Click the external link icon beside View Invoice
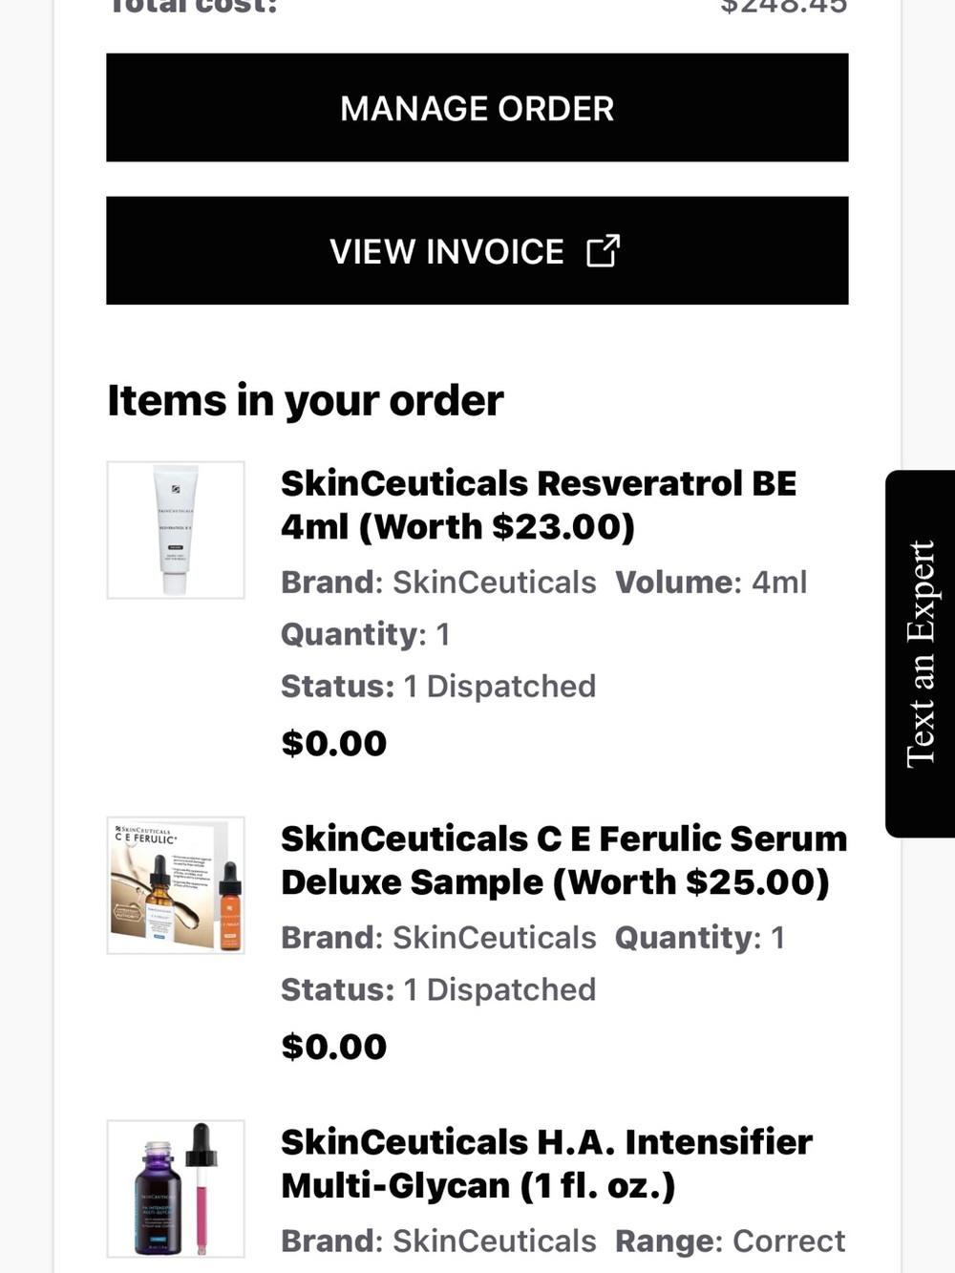 (603, 251)
